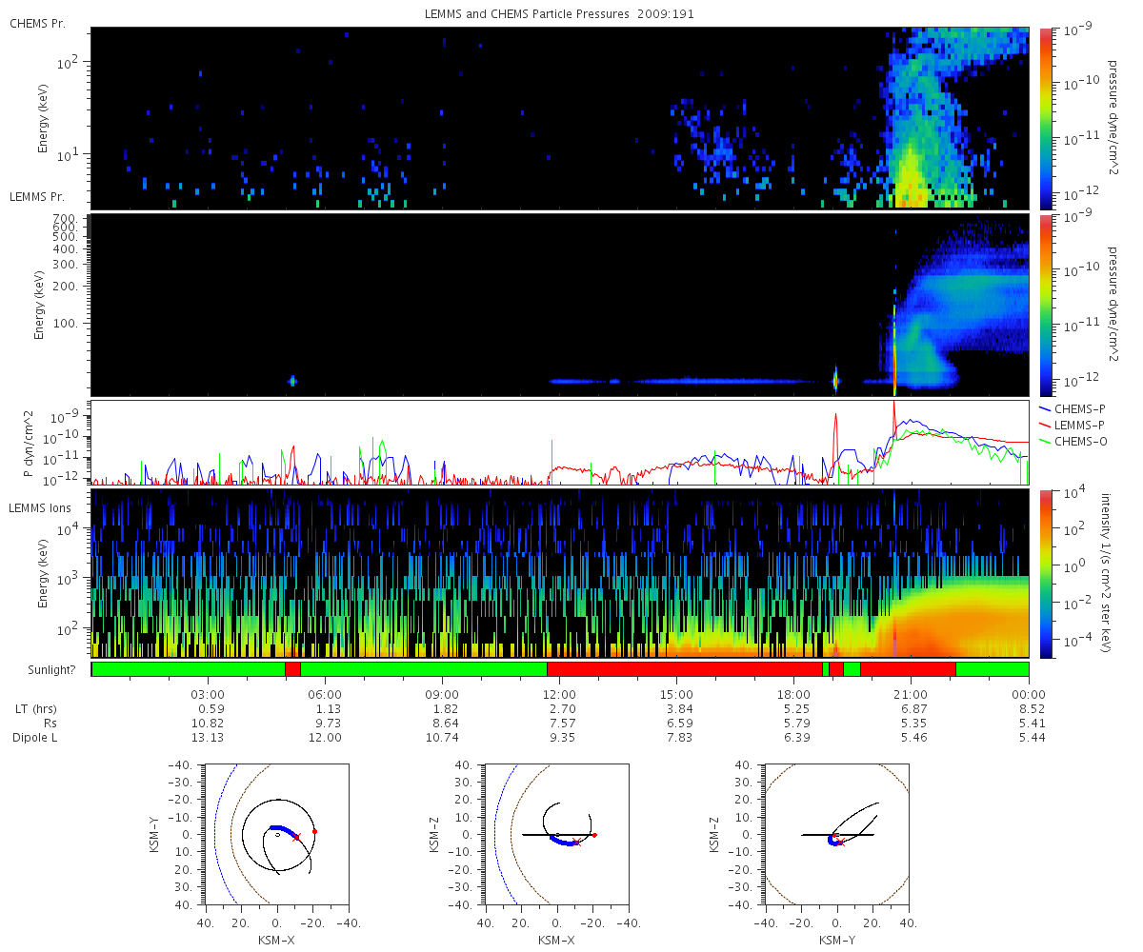This screenshot has width=1143, height=952.
Task: Click the red dot on the KSM-Y/KSM-X orbit
Action: [x=314, y=831]
